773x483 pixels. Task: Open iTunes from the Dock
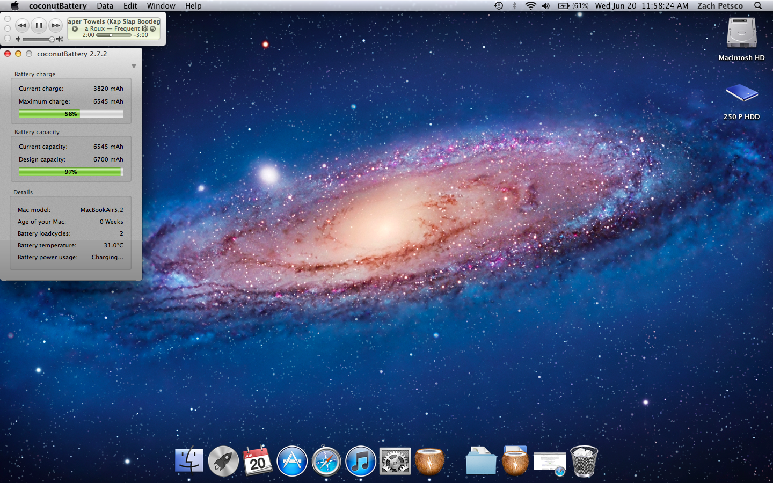[361, 461]
